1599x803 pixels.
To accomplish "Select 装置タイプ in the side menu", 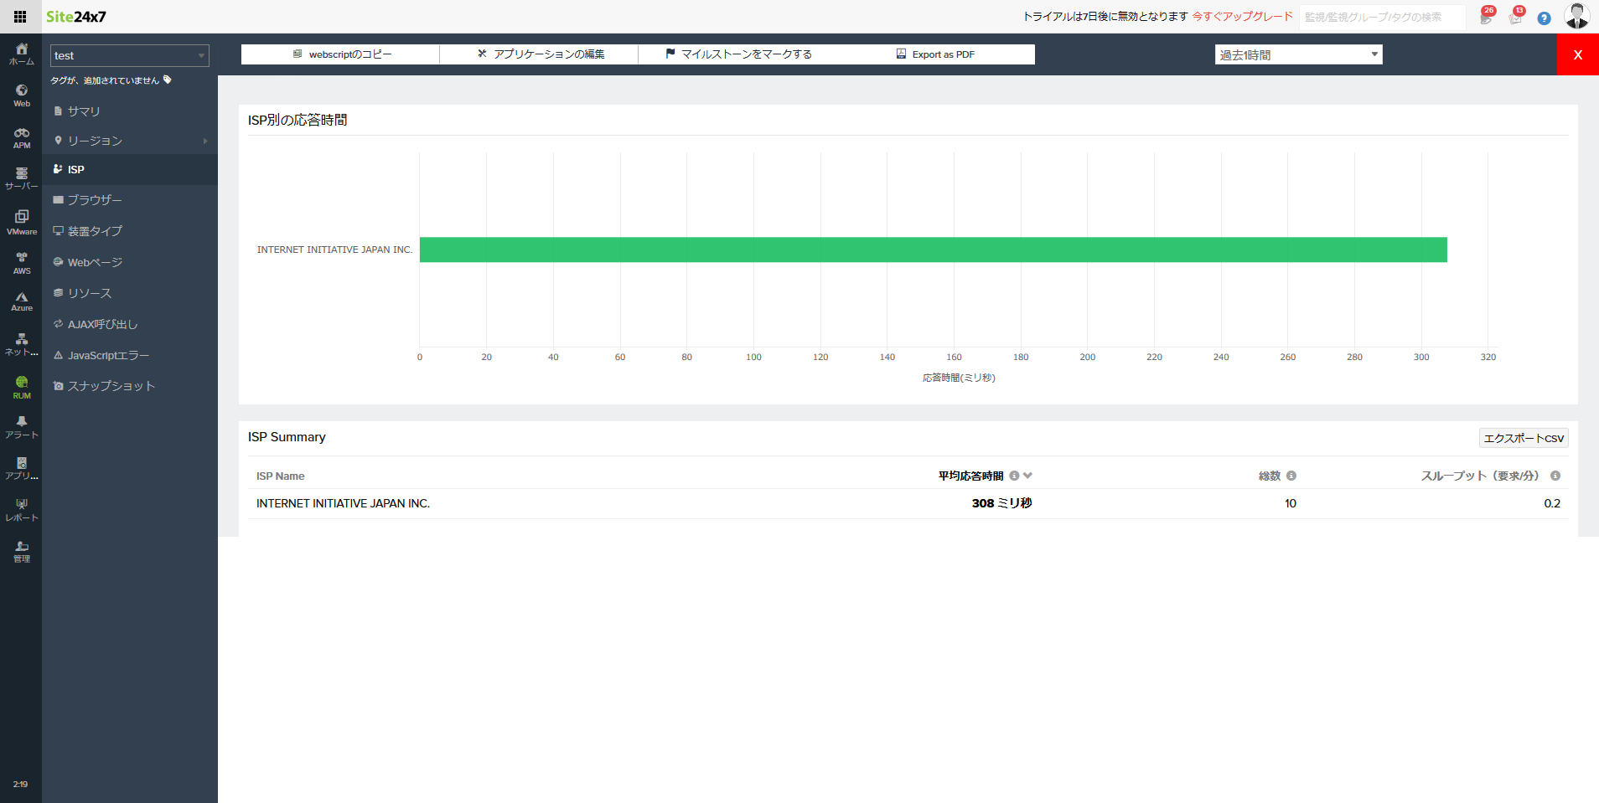I will click(x=130, y=231).
